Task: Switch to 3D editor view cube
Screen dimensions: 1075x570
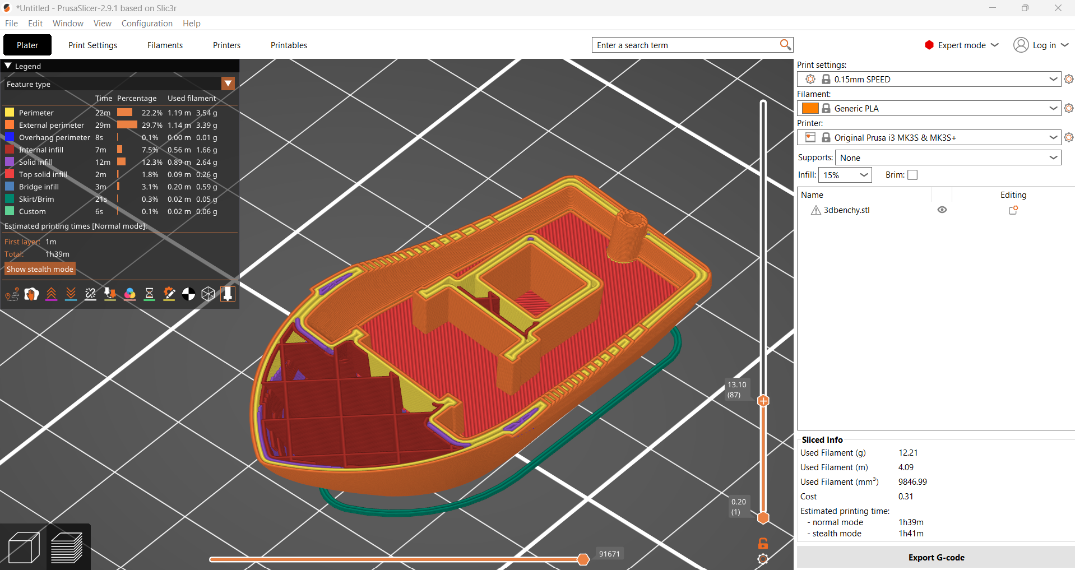Action: (x=24, y=547)
